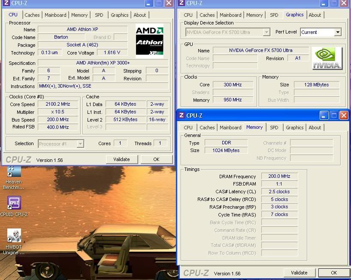Click the GPU Name field GeForce FX 5700 Ultra

(x=261, y=50)
